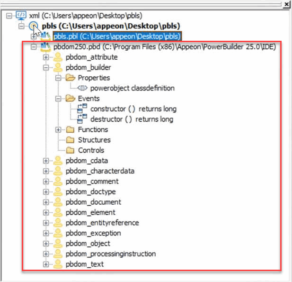The image size is (292, 282).
Task: Expand the Functions folder
Action: pos(58,130)
